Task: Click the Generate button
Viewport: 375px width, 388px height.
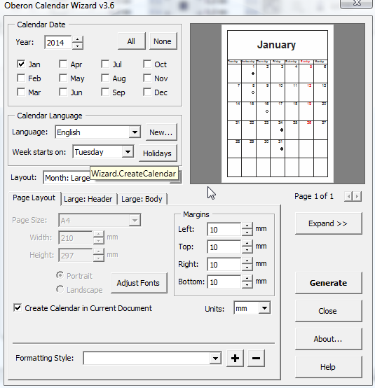Action: click(x=328, y=283)
